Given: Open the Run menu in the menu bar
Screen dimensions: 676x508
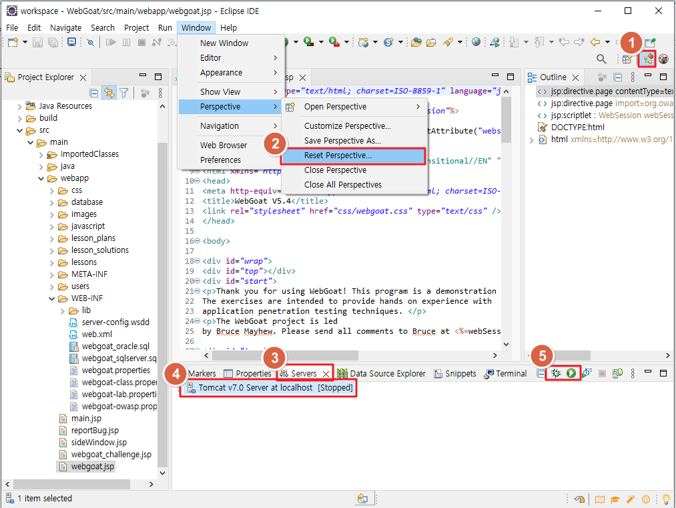Looking at the screenshot, I should point(165,27).
